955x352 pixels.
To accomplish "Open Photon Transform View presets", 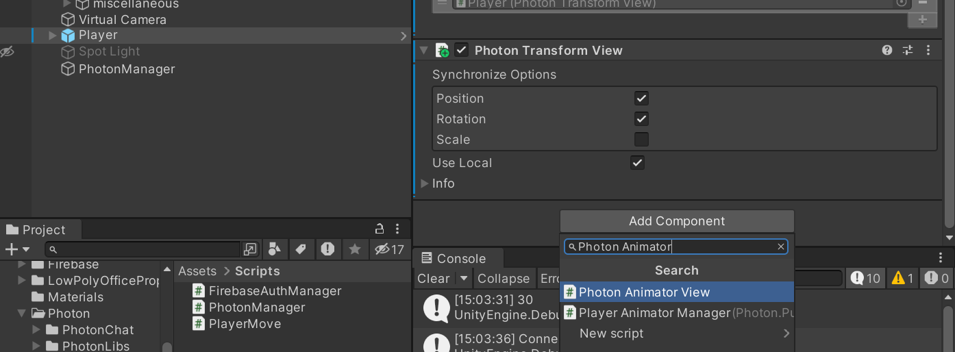I will [x=908, y=50].
